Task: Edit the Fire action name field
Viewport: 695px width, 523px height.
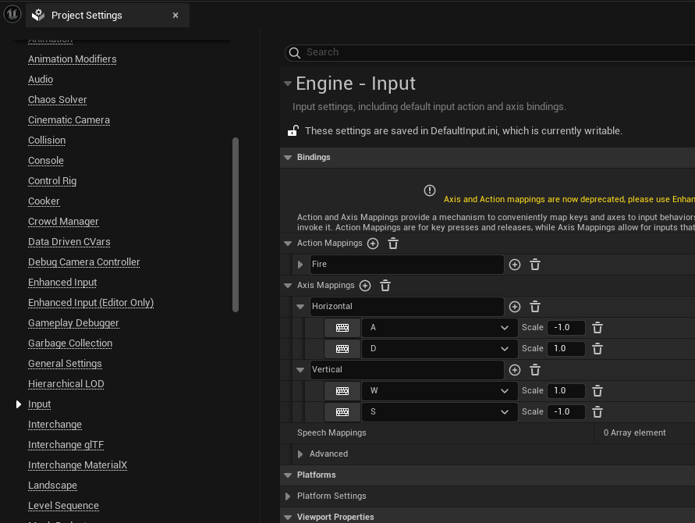Action: click(407, 265)
